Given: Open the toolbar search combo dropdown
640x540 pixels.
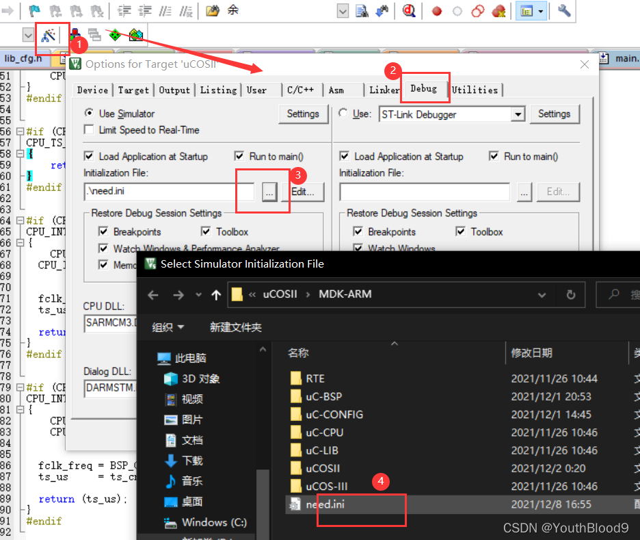Looking at the screenshot, I should 343,11.
